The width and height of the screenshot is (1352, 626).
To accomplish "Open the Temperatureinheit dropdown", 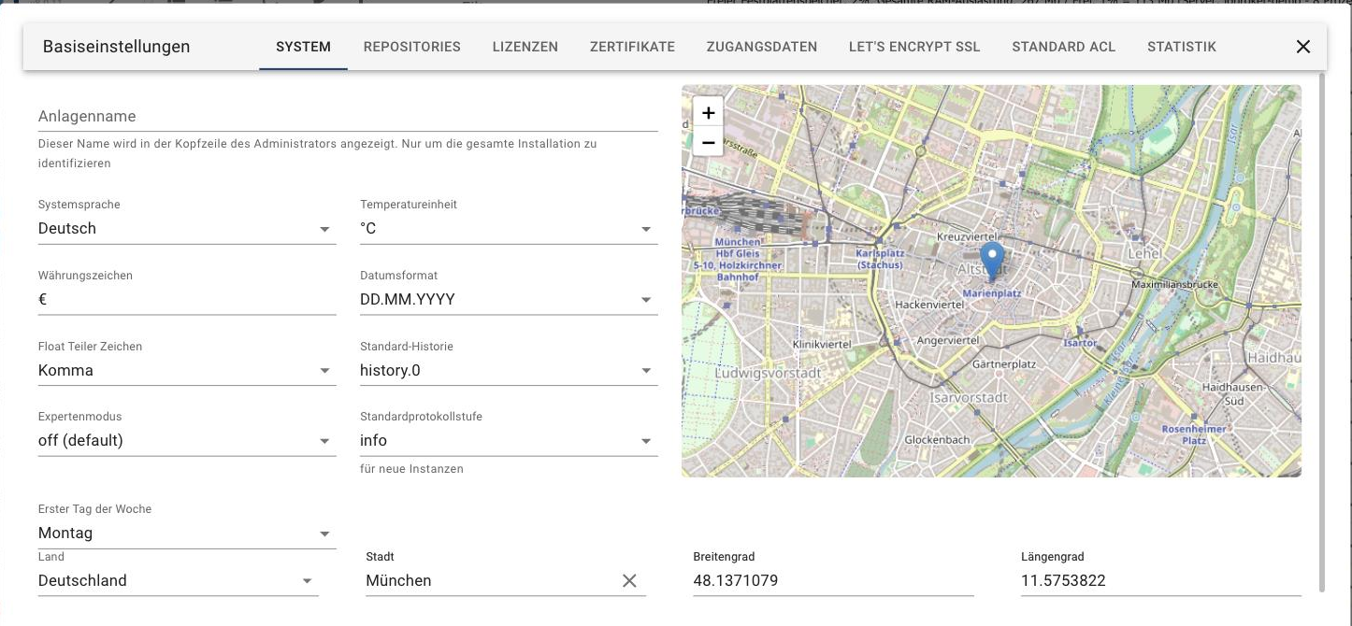I will tap(509, 229).
